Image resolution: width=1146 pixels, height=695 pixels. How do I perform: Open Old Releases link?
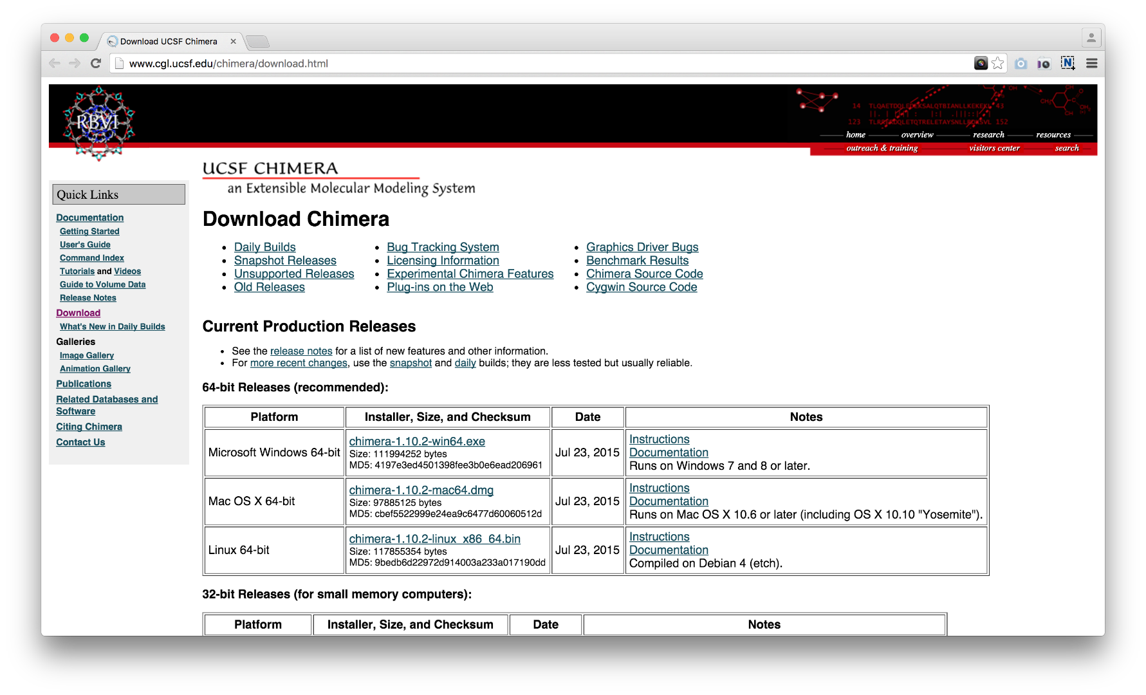tap(269, 287)
